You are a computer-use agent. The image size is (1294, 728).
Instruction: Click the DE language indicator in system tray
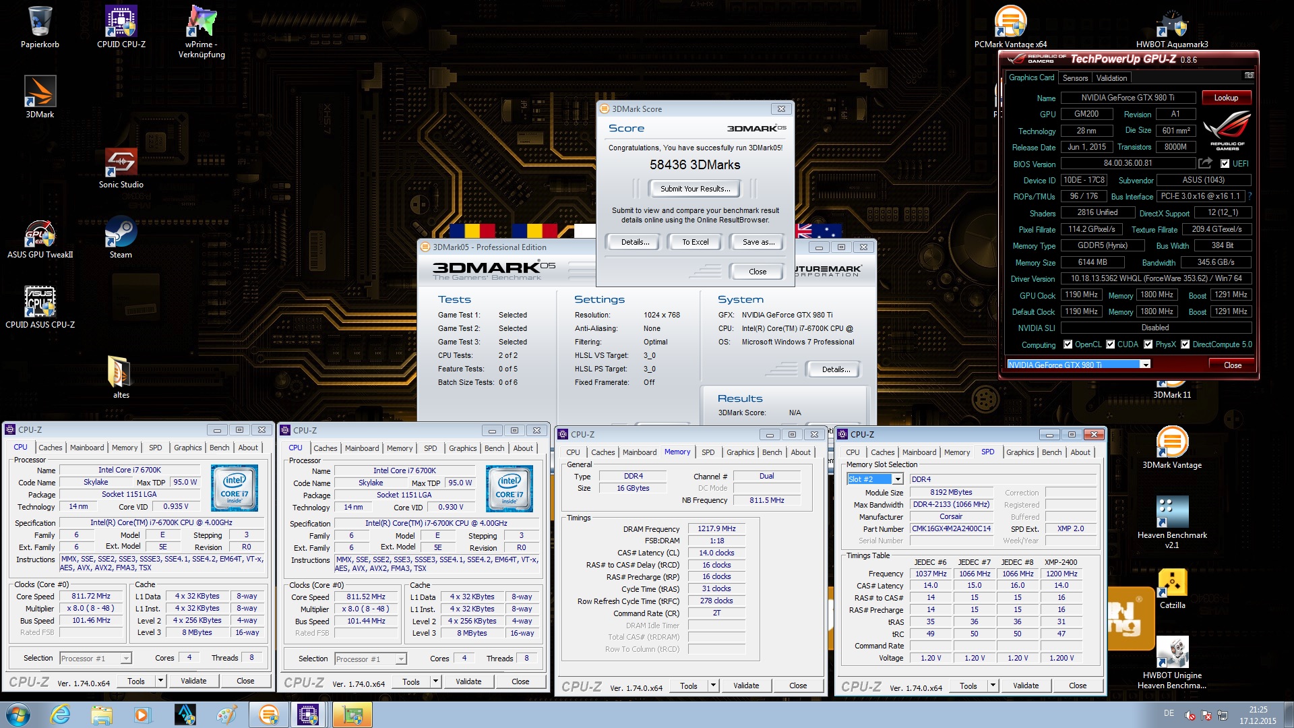1169,713
